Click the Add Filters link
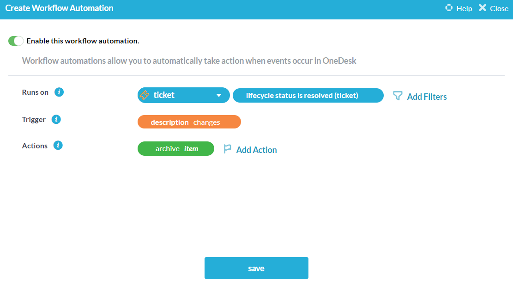Viewport: 513px width, 287px height. pyautogui.click(x=427, y=97)
